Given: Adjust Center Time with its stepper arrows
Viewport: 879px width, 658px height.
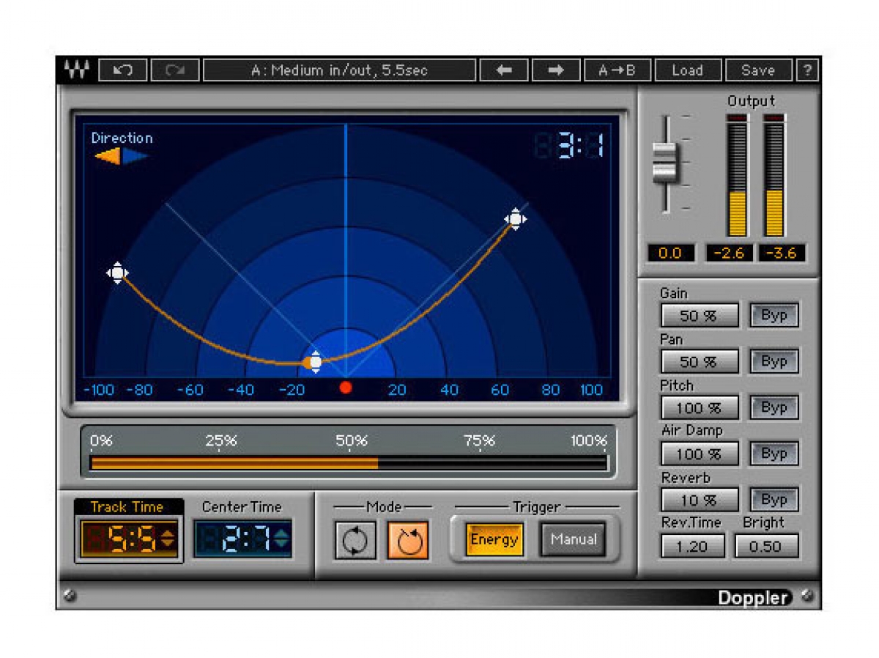Looking at the screenshot, I should (282, 539).
